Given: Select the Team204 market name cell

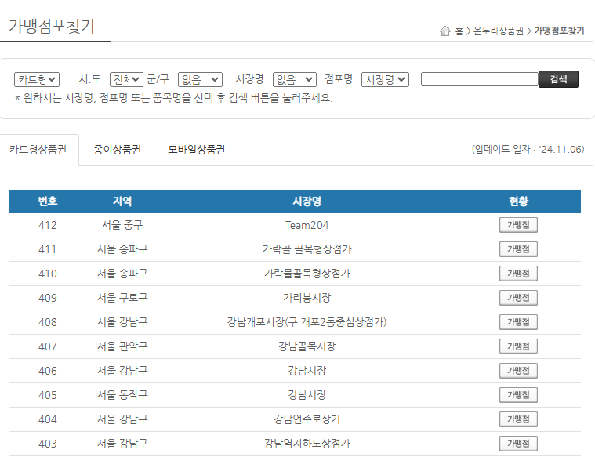Looking at the screenshot, I should [307, 225].
